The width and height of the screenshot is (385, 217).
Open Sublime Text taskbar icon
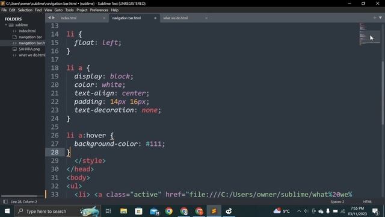pos(214,211)
